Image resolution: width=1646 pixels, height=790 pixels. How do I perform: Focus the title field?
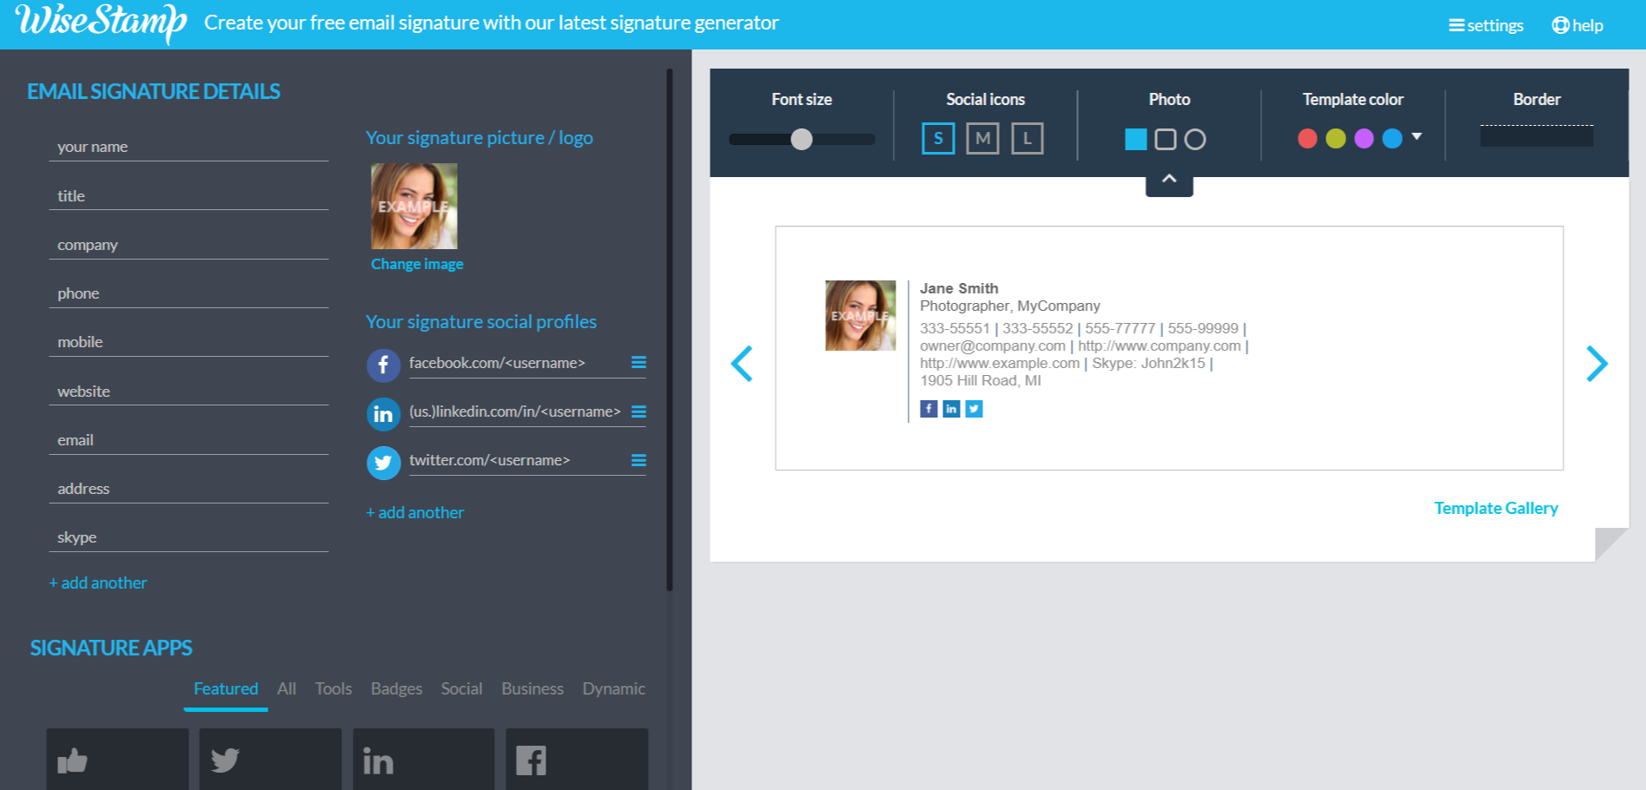(x=188, y=196)
